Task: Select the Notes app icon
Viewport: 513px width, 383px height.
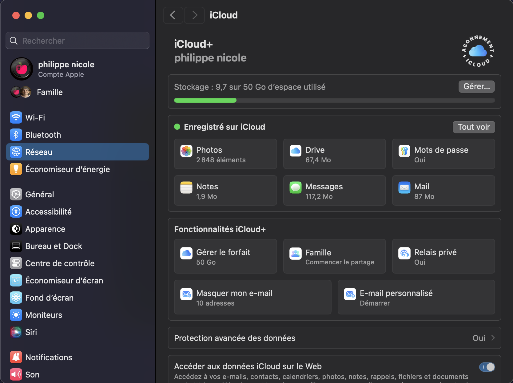Action: point(186,188)
